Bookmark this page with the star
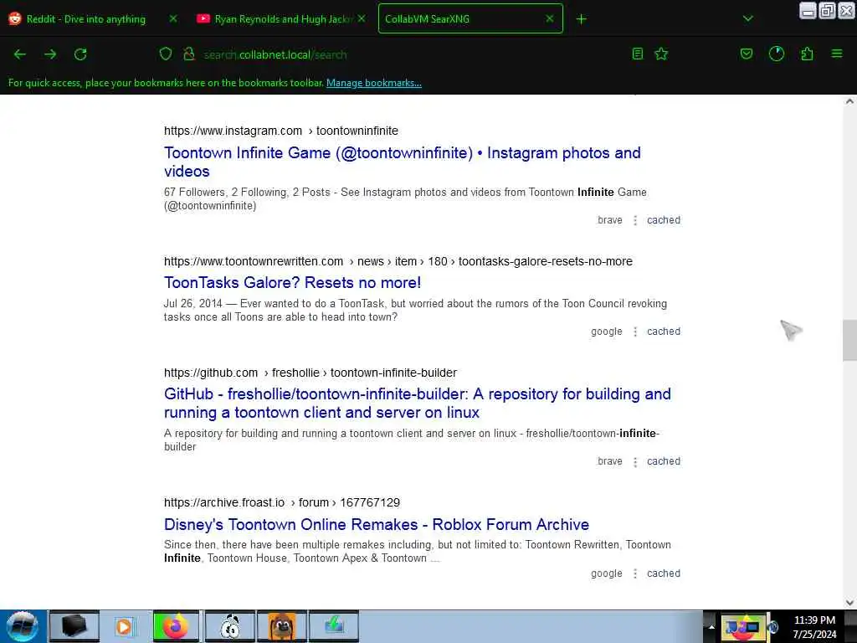This screenshot has height=643, width=857. pyautogui.click(x=661, y=54)
